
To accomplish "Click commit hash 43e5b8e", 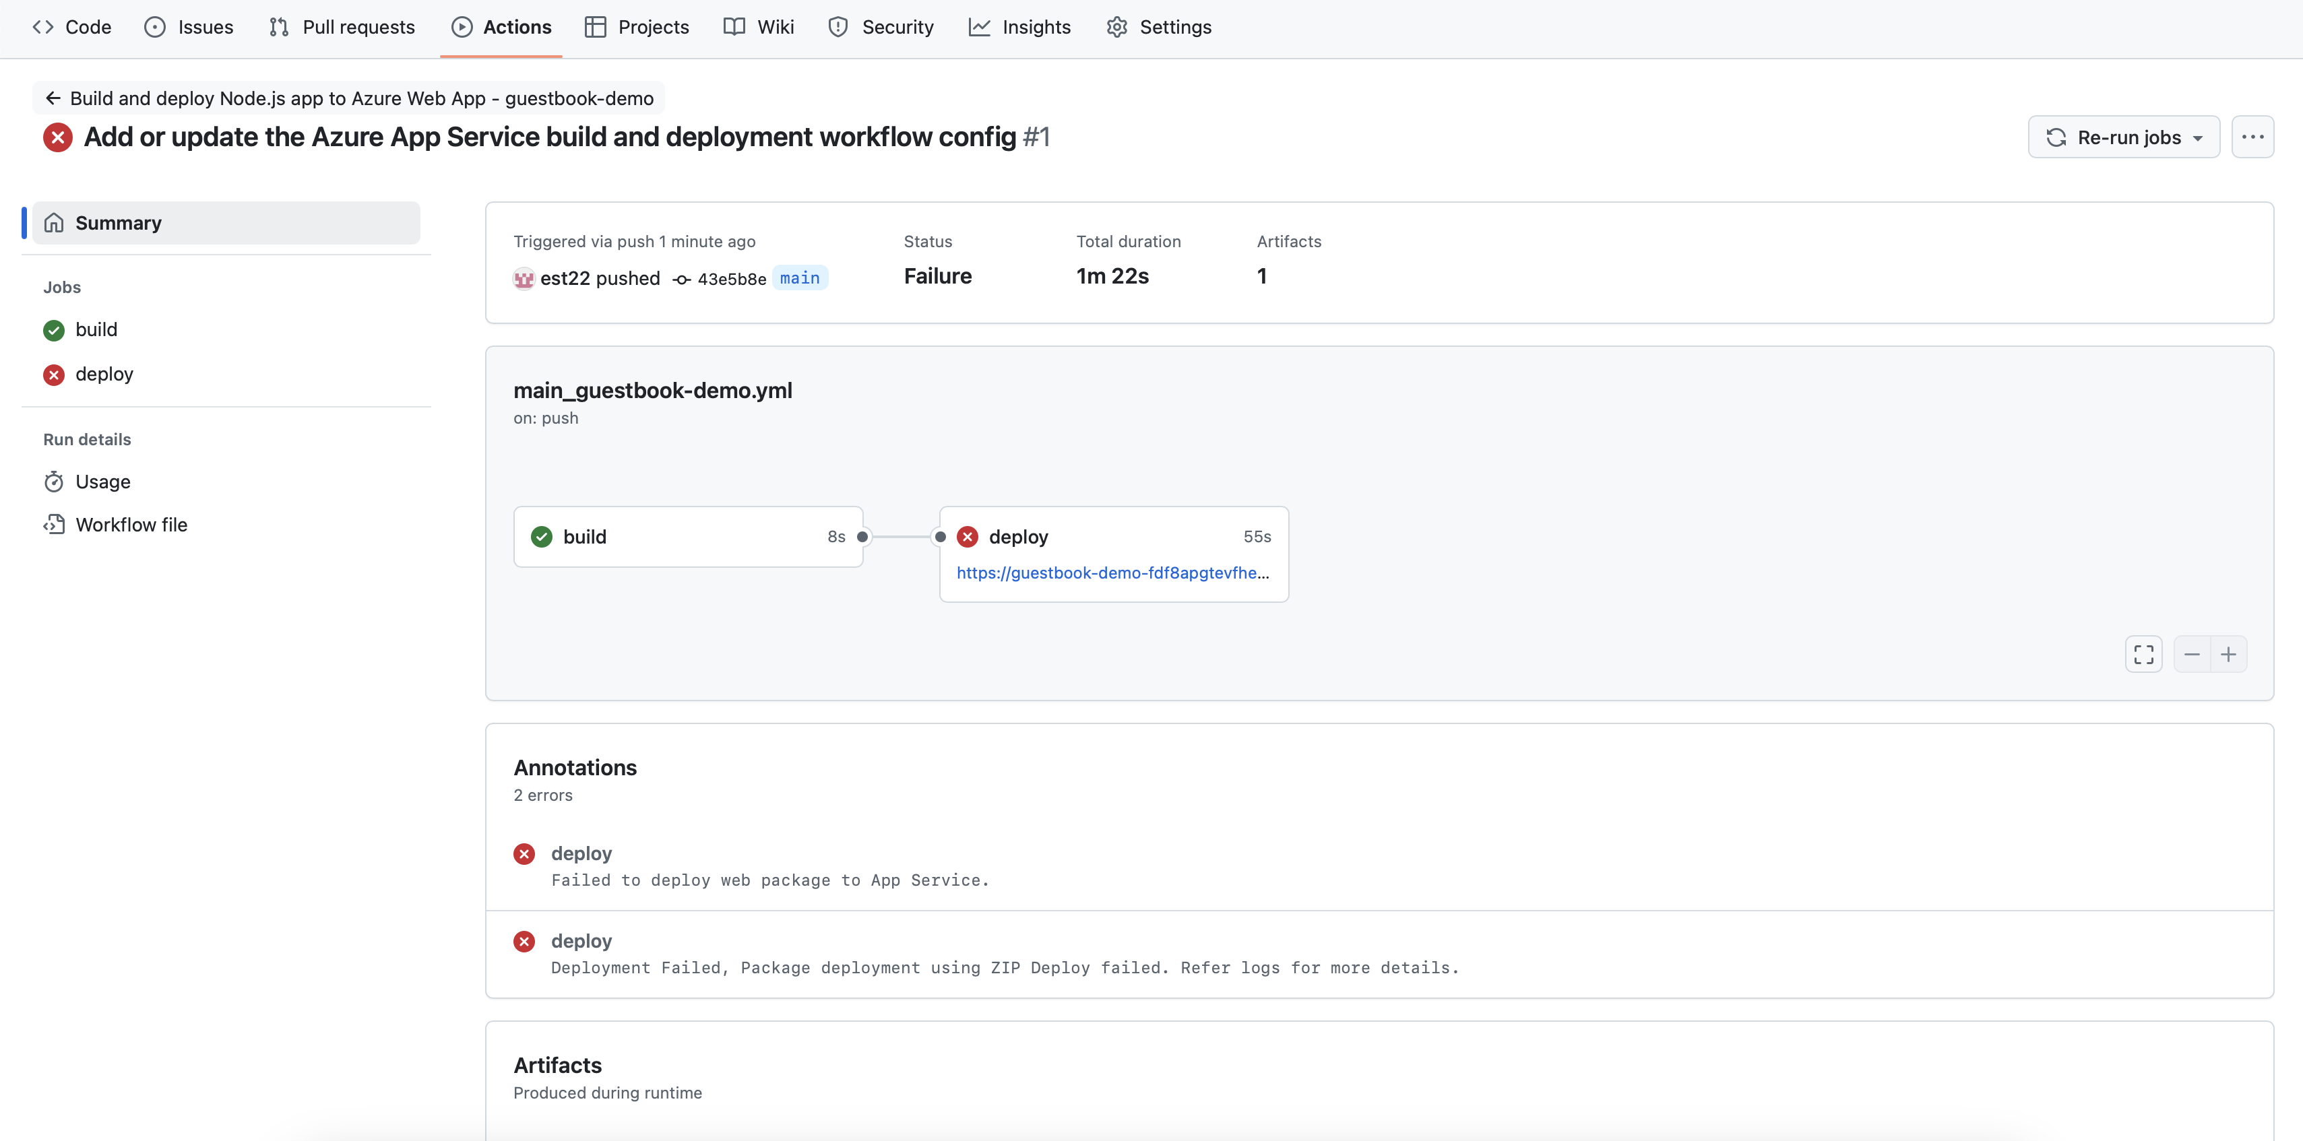I will tap(730, 279).
